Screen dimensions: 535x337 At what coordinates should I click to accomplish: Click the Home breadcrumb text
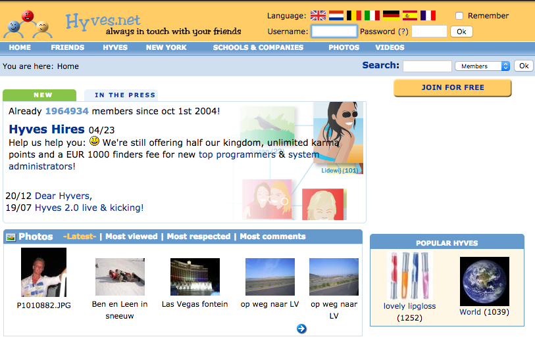point(68,66)
